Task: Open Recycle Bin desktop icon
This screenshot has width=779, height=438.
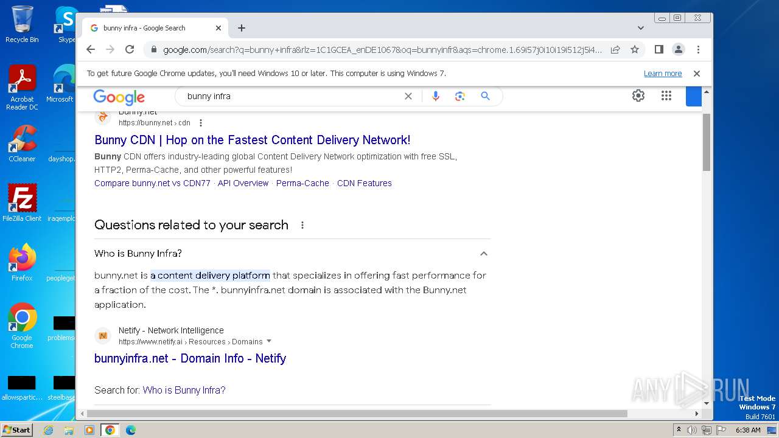Action: (22, 24)
